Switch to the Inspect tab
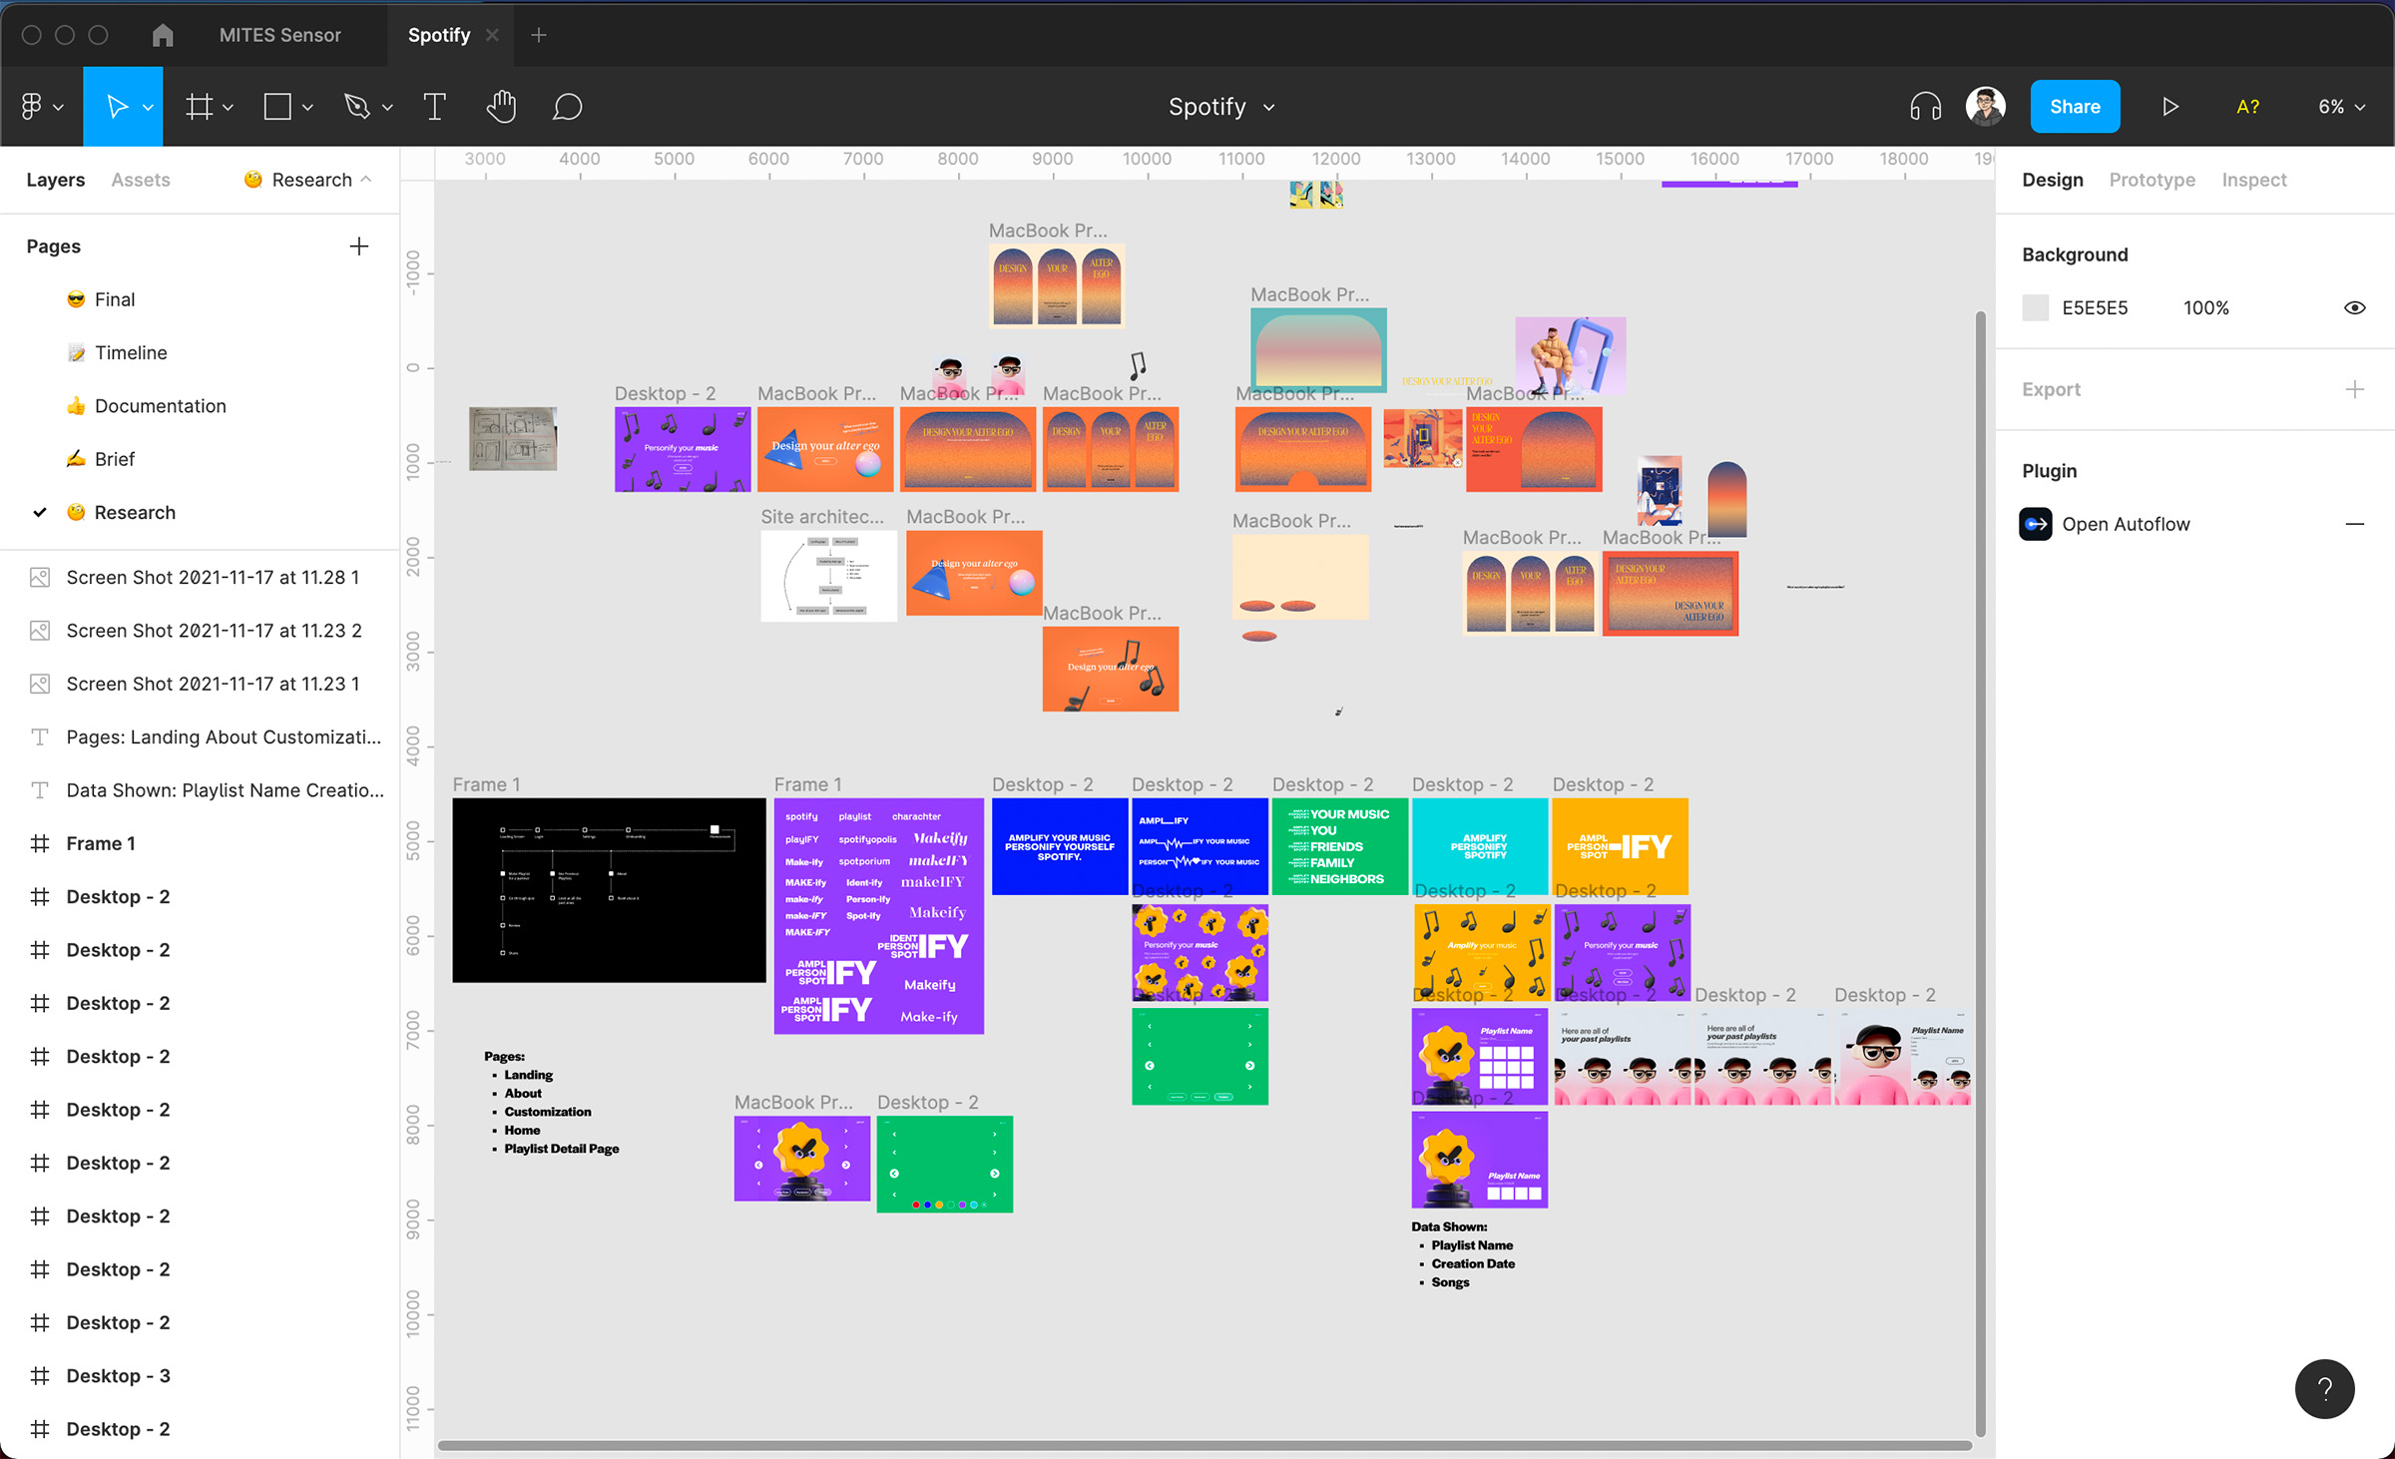2395x1459 pixels. click(2253, 180)
